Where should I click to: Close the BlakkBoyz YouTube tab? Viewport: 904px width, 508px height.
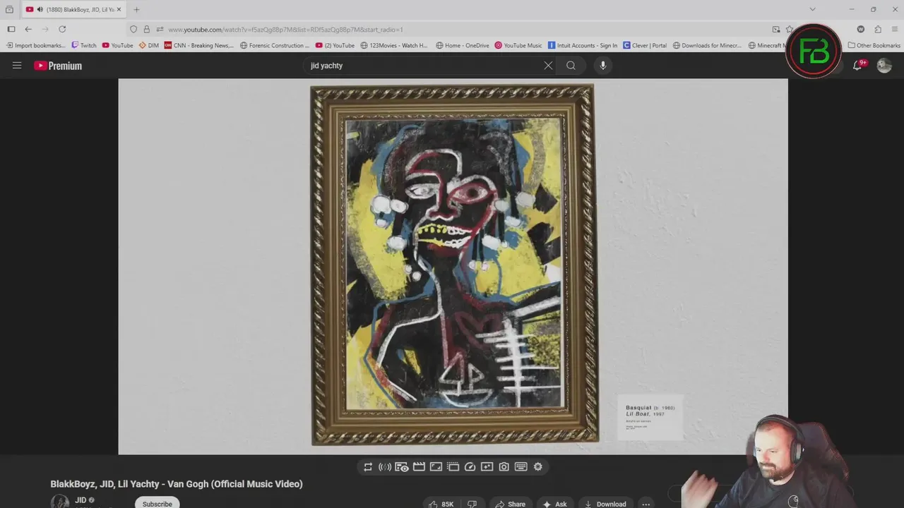[x=119, y=9]
